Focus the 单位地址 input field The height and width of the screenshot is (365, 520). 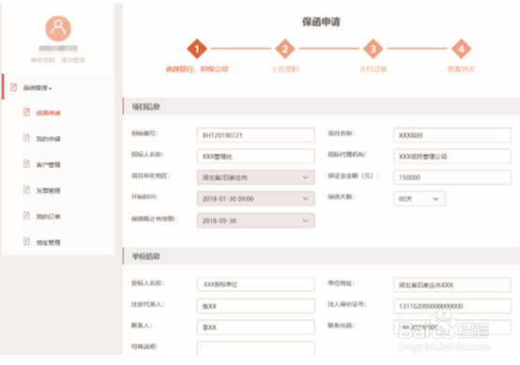point(452,284)
